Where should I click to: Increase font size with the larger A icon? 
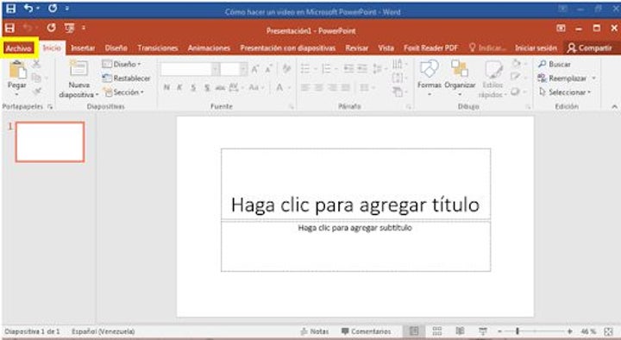(x=255, y=69)
